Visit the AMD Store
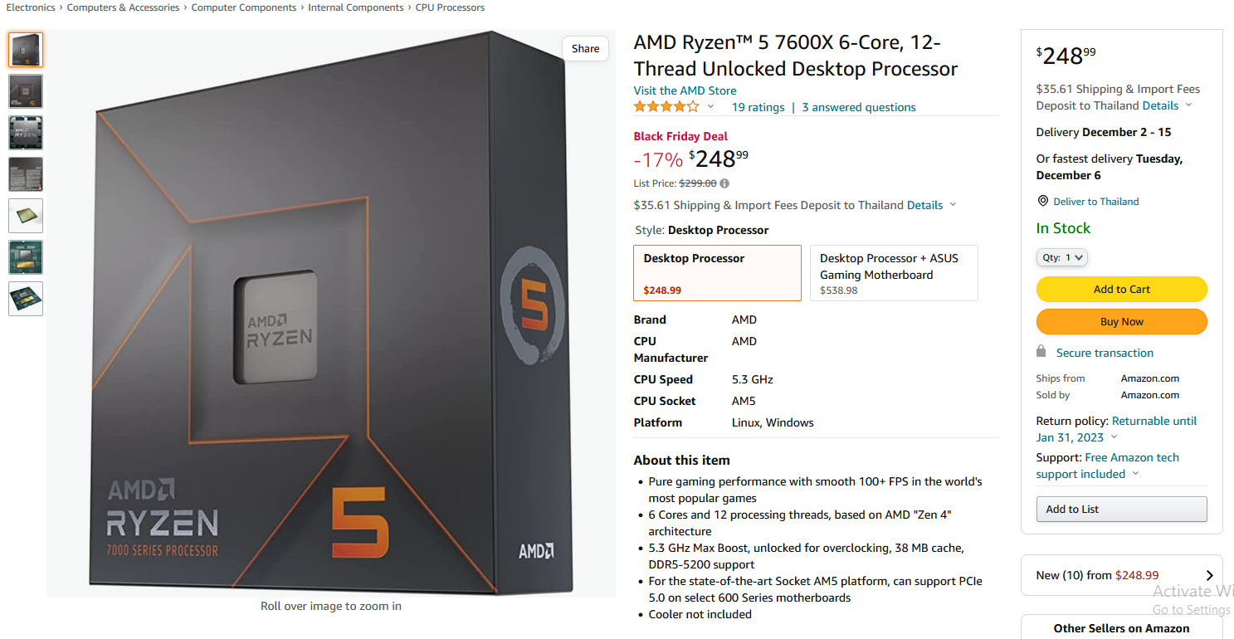 pyautogui.click(x=685, y=90)
